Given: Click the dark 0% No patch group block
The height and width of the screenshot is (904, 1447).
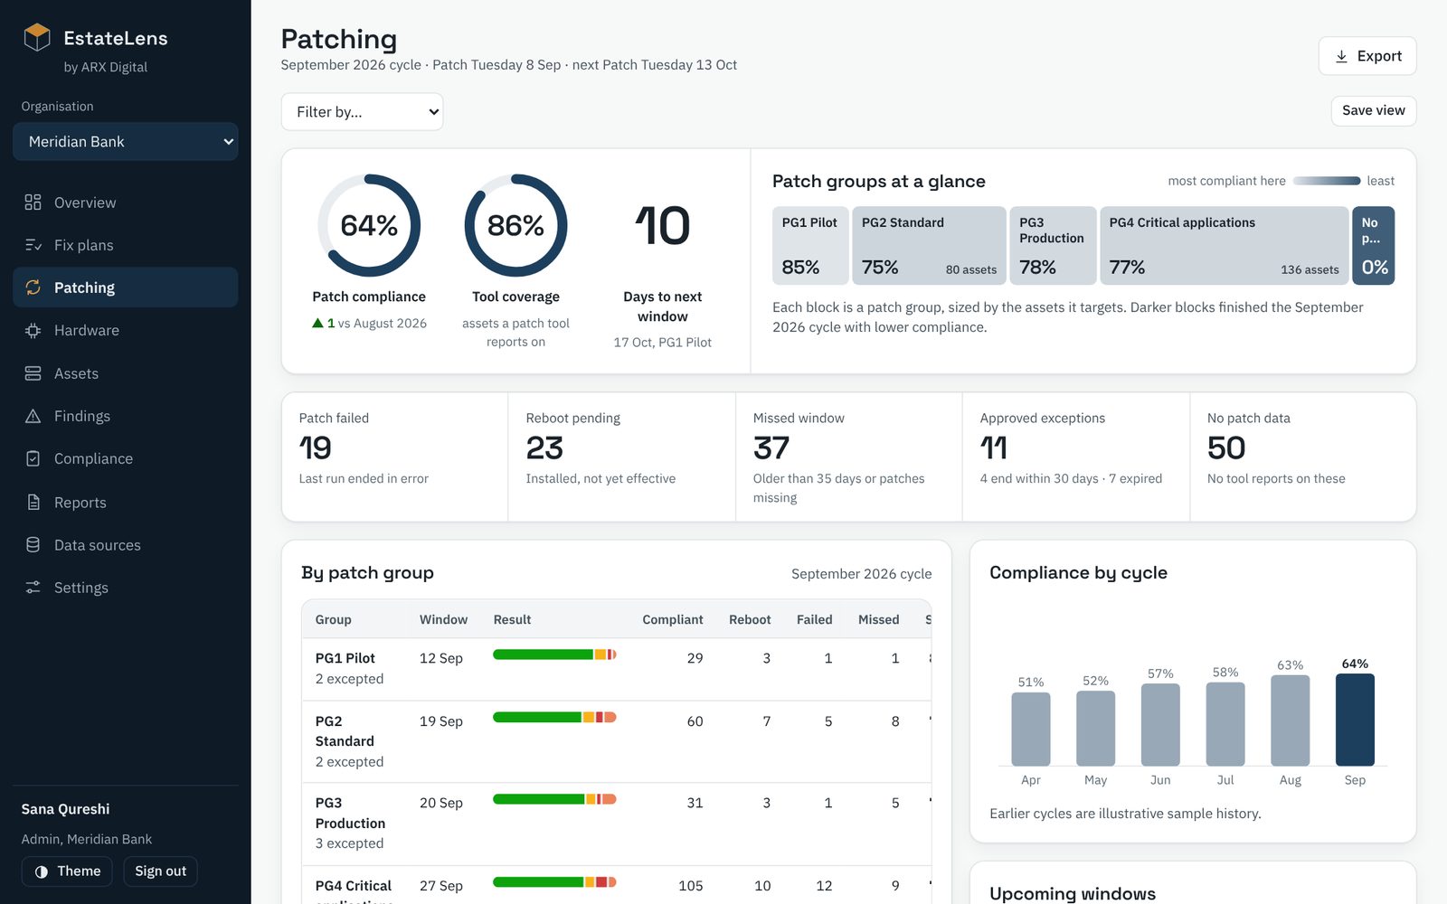Looking at the screenshot, I should pos(1373,246).
